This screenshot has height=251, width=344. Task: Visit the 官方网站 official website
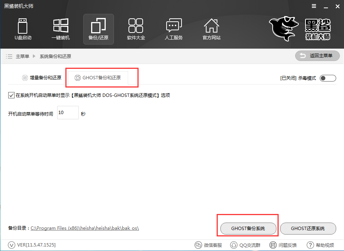pyautogui.click(x=211, y=29)
